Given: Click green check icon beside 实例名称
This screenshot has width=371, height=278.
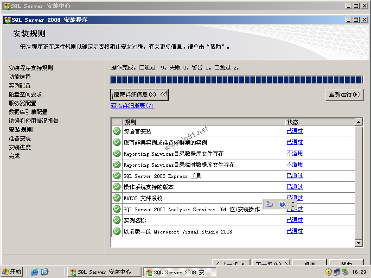Looking at the screenshot, I should (117, 220).
